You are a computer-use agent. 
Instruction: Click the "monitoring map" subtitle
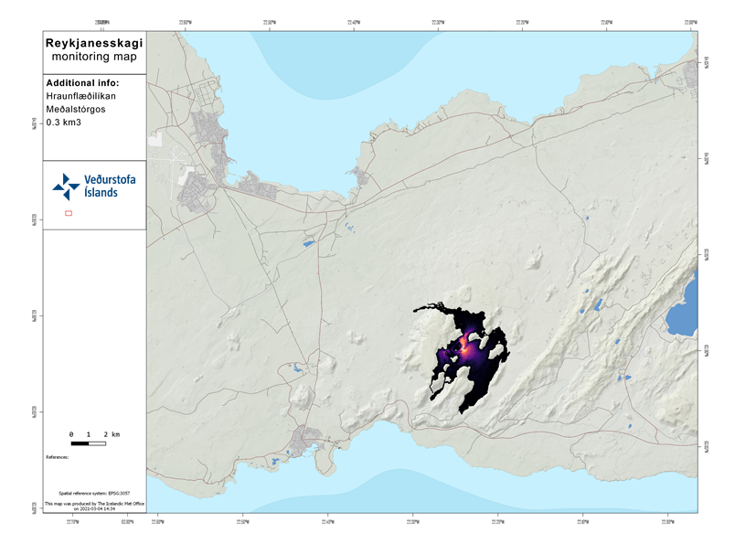point(94,57)
